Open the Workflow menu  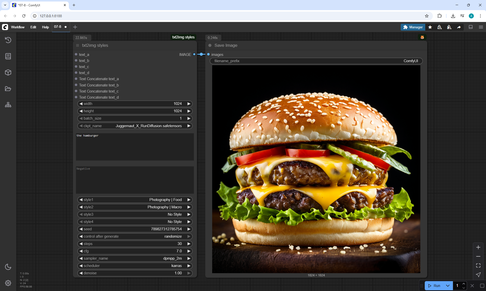(x=18, y=27)
